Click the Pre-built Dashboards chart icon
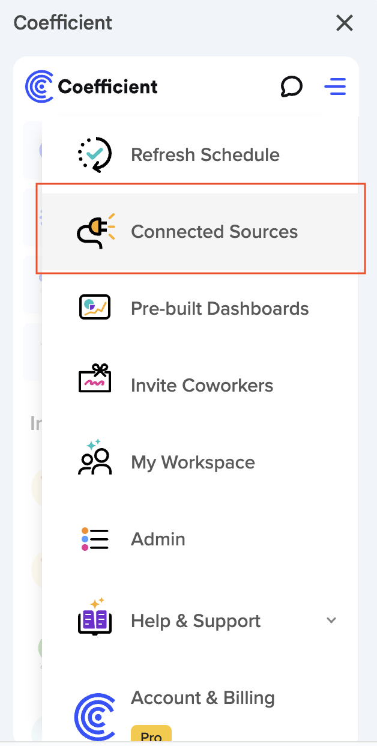The height and width of the screenshot is (746, 377). tap(94, 308)
